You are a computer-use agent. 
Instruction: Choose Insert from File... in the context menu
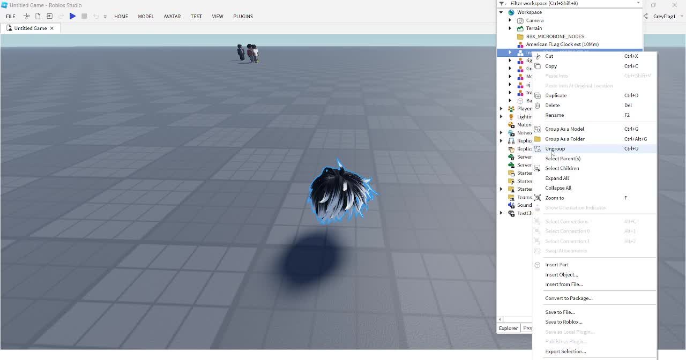click(x=594, y=284)
